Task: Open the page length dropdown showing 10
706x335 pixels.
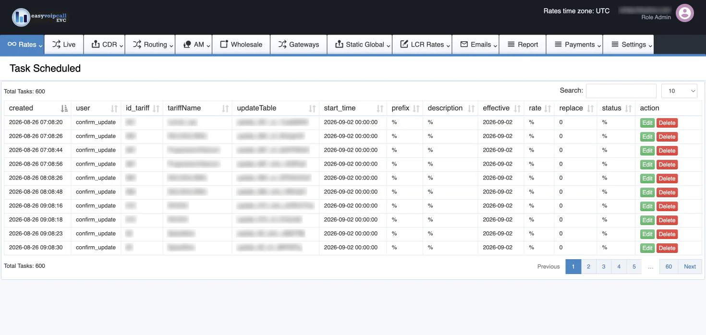Action: 679,91
